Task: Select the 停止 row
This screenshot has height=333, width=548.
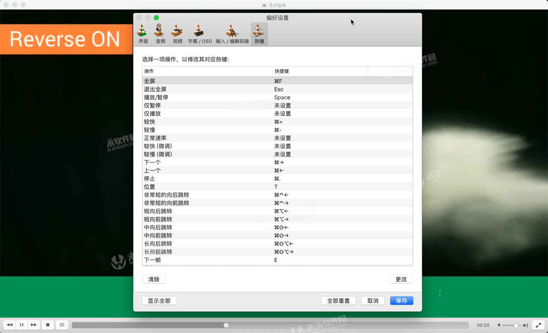Action: [277, 178]
